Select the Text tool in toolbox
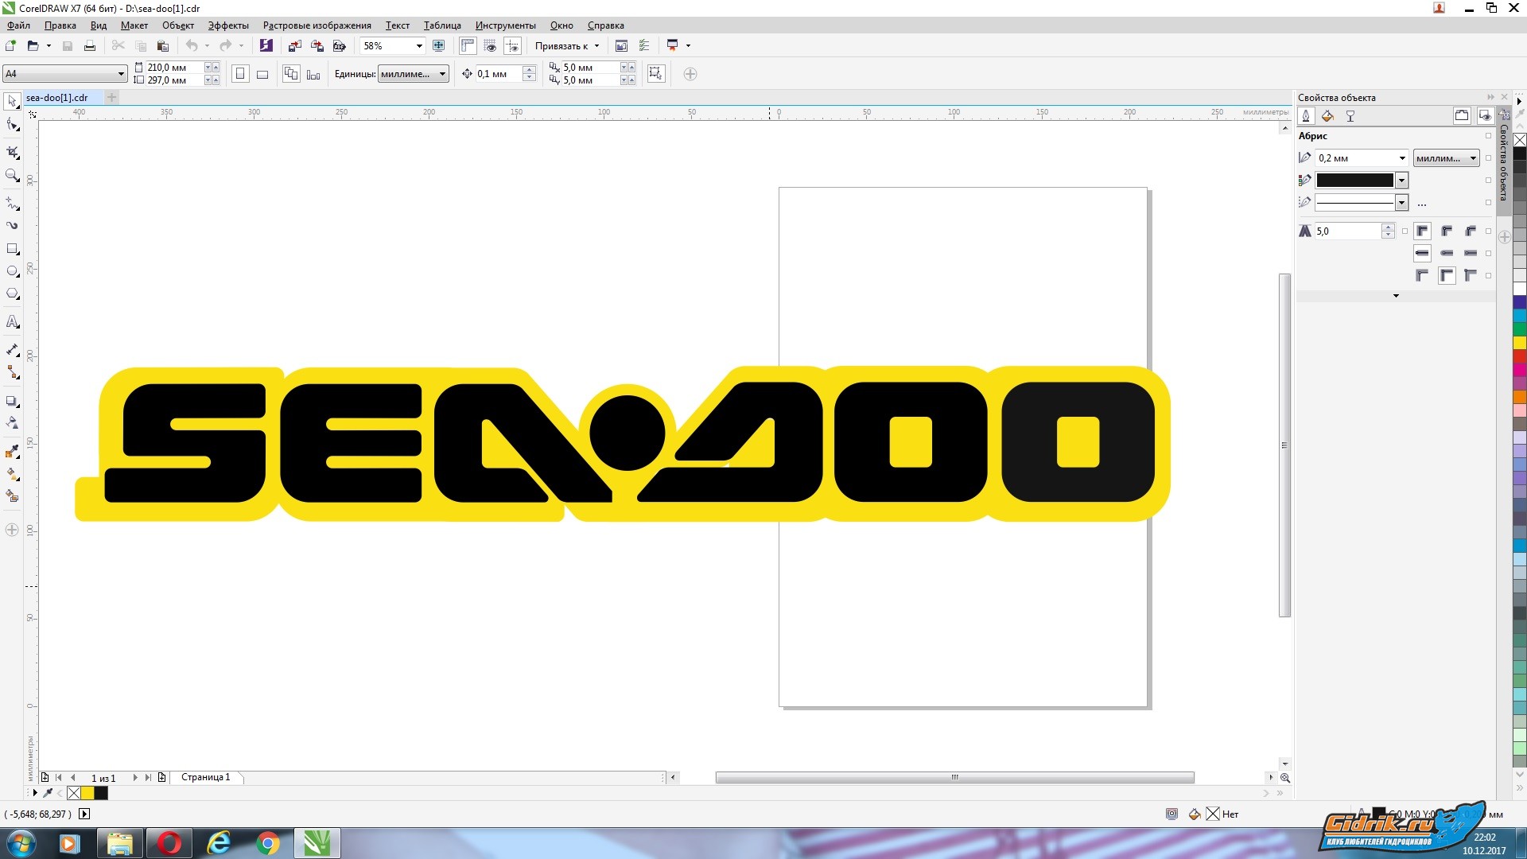1527x859 pixels. (13, 322)
